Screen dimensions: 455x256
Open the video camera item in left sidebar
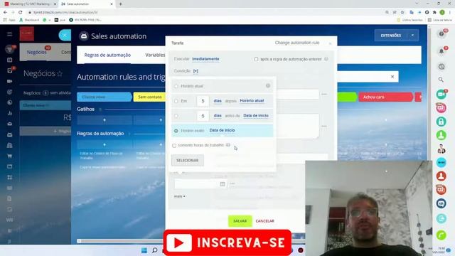click(x=9, y=81)
